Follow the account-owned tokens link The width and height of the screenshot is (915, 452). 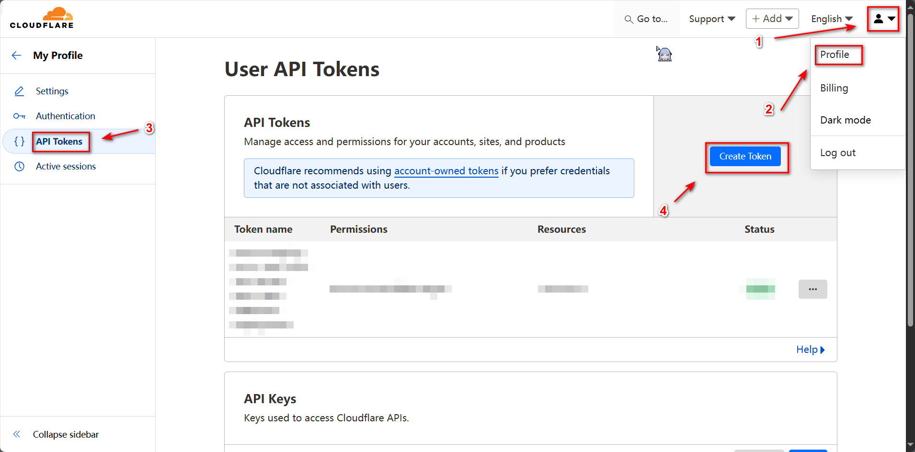coord(446,171)
